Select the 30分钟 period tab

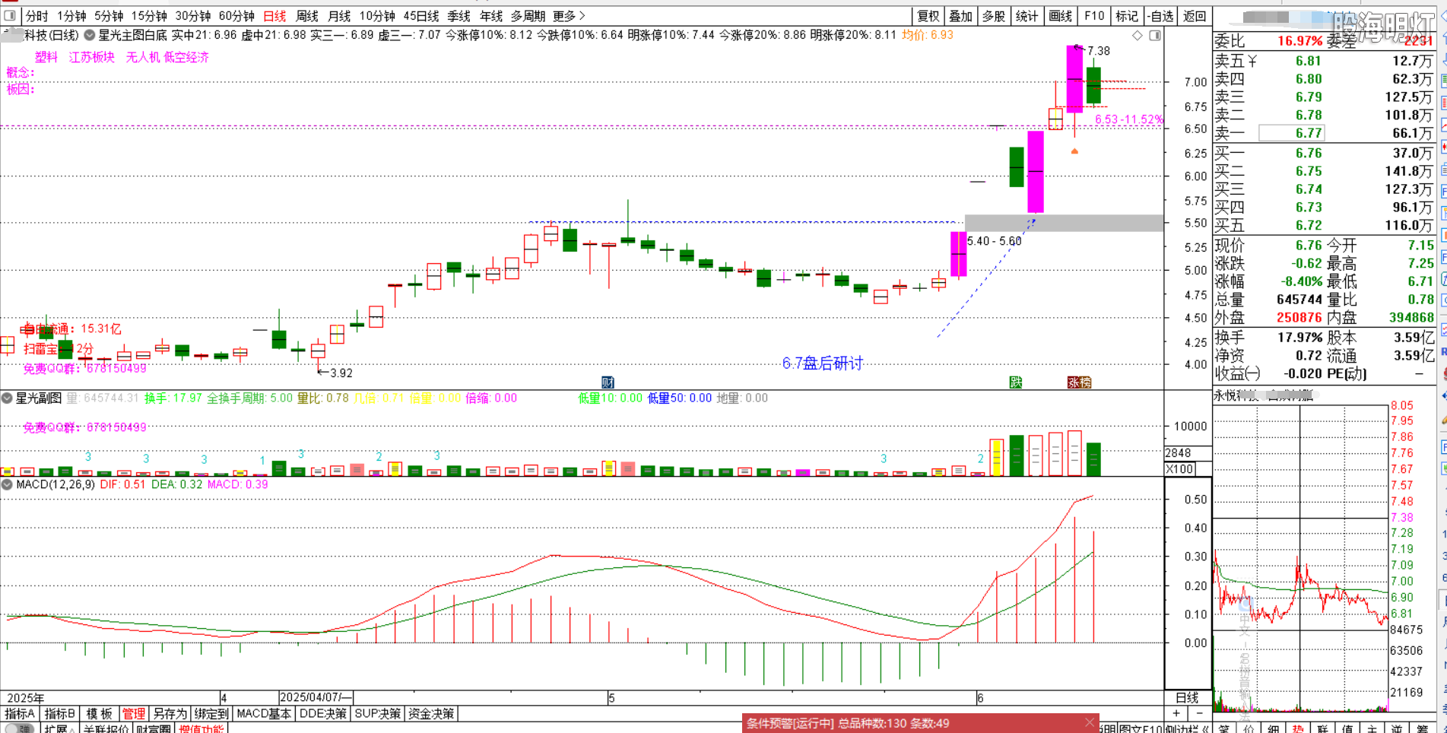point(193,16)
